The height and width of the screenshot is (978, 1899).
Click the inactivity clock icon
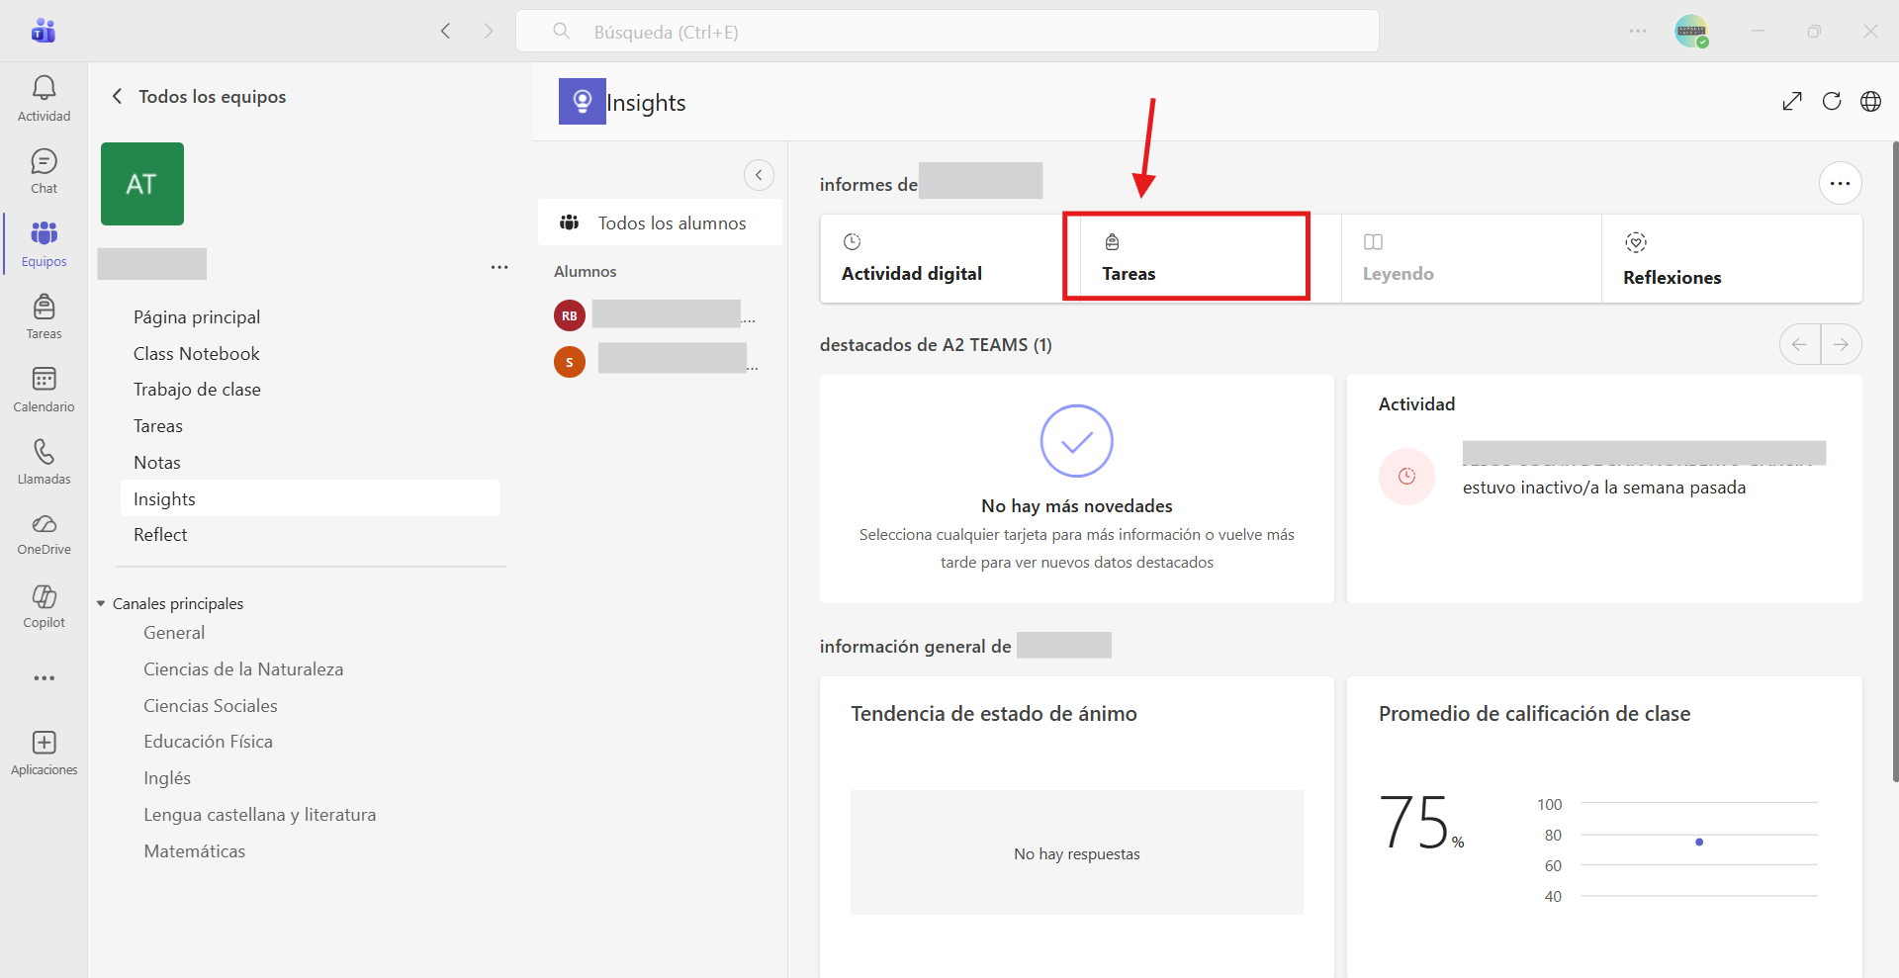tap(1406, 477)
